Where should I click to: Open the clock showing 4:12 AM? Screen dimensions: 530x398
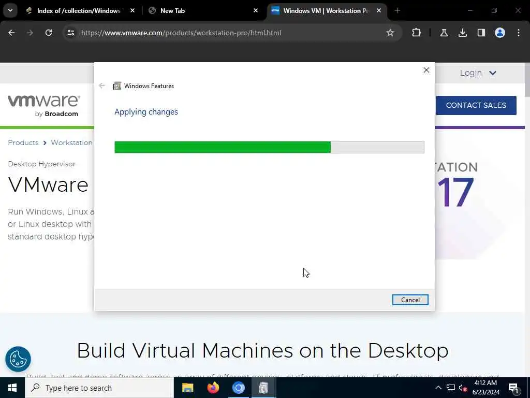point(485,388)
